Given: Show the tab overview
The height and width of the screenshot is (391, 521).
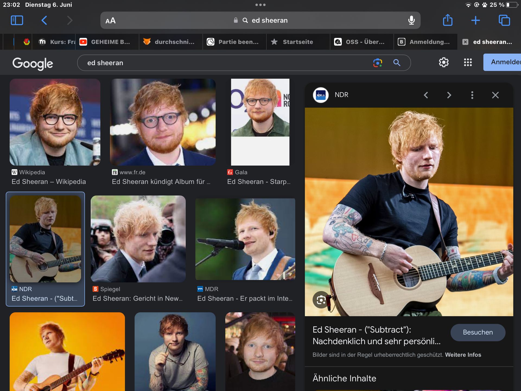Looking at the screenshot, I should [x=504, y=20].
